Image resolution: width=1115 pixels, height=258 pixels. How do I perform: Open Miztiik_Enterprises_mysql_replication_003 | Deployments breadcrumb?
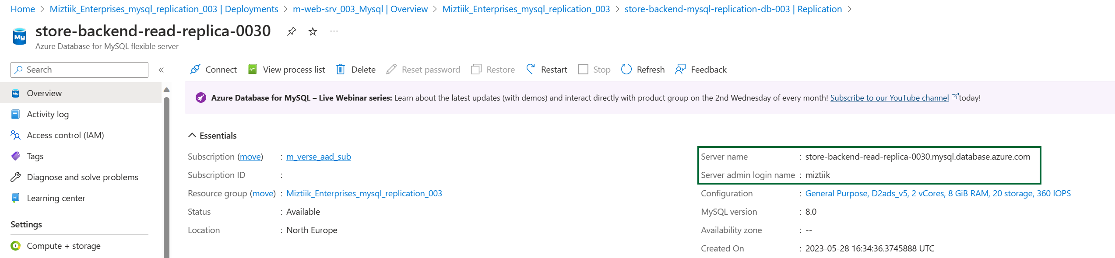[x=164, y=9]
